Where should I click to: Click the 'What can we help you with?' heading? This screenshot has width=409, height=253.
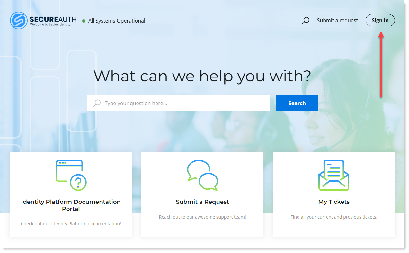click(x=202, y=76)
